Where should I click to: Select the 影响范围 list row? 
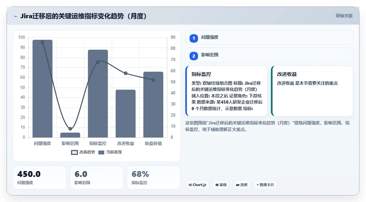pyautogui.click(x=269, y=55)
